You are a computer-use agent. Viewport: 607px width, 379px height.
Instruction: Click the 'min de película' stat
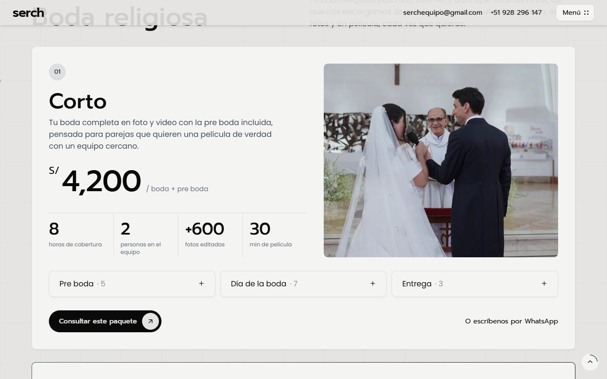pyautogui.click(x=271, y=244)
